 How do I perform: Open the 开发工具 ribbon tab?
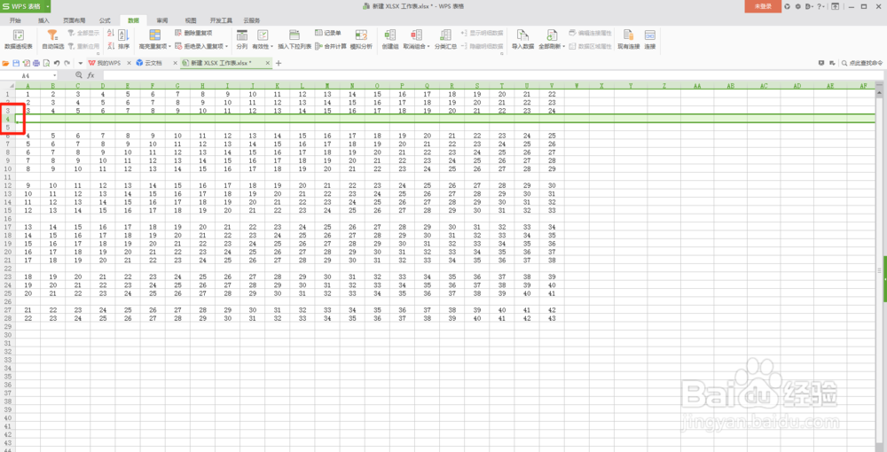[x=221, y=20]
